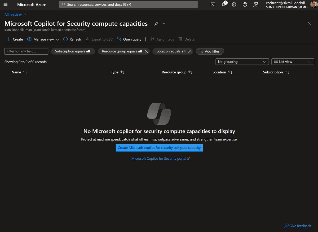Open the Subscription equals all filter

coord(73,51)
